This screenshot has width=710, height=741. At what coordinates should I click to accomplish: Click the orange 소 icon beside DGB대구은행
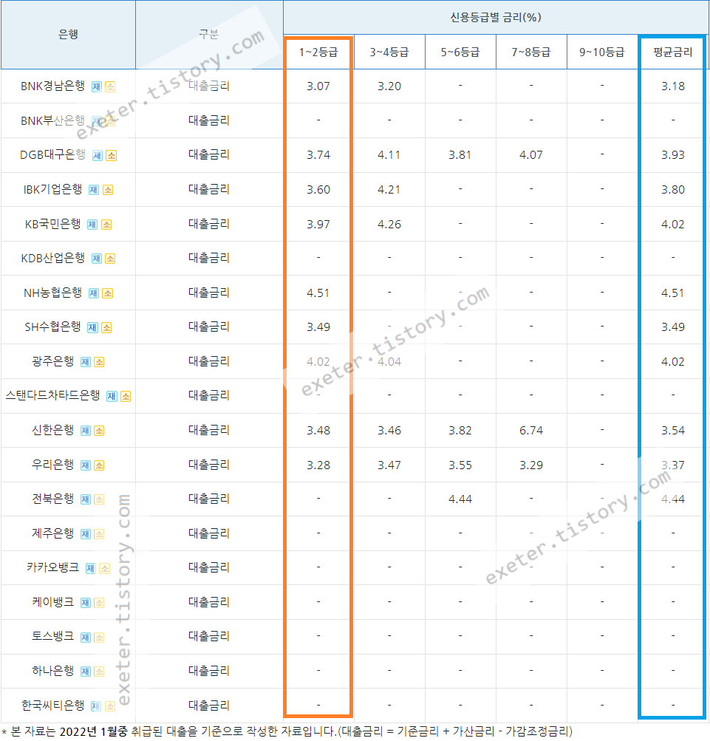point(111,155)
